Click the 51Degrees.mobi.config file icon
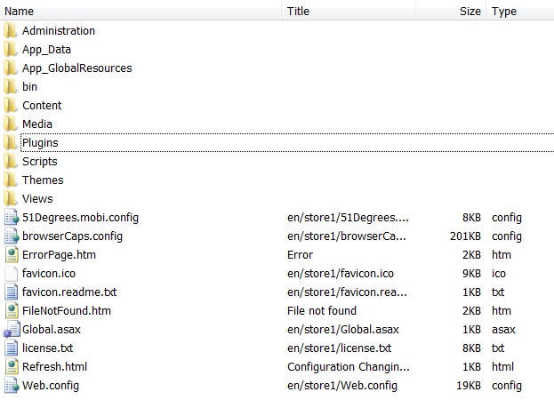Screen dimensions: 554x408 click(12, 217)
